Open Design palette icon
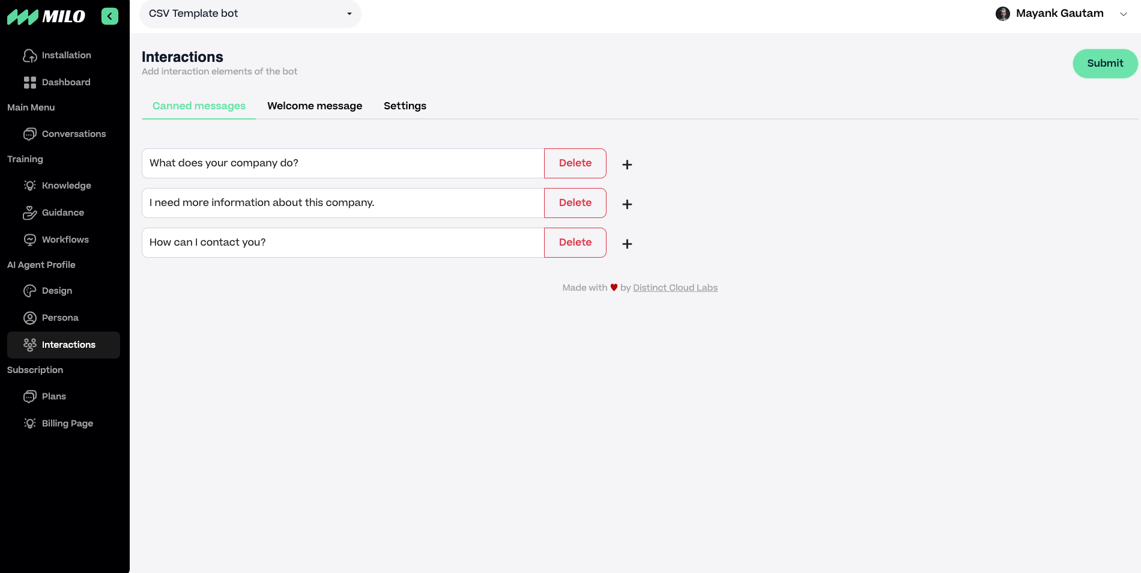This screenshot has width=1141, height=573. tap(30, 291)
